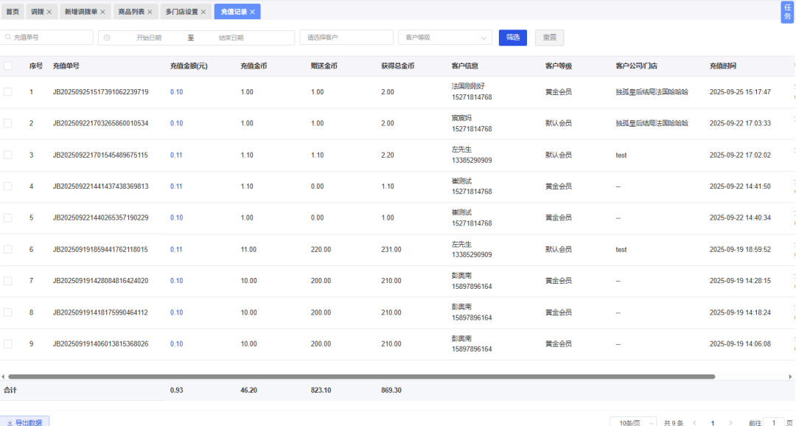Click the blue 筛选 filter button
This screenshot has height=426, width=796.
point(512,38)
